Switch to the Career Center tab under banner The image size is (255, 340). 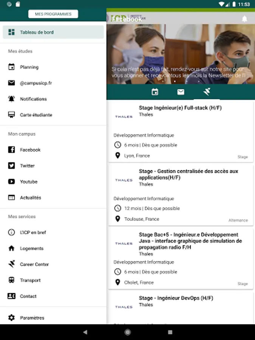click(207, 92)
